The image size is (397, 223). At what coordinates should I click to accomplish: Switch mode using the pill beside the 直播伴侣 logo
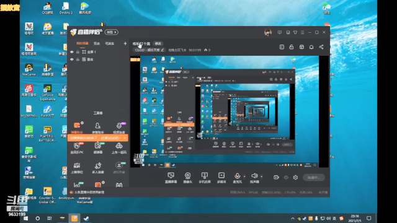tap(112, 32)
